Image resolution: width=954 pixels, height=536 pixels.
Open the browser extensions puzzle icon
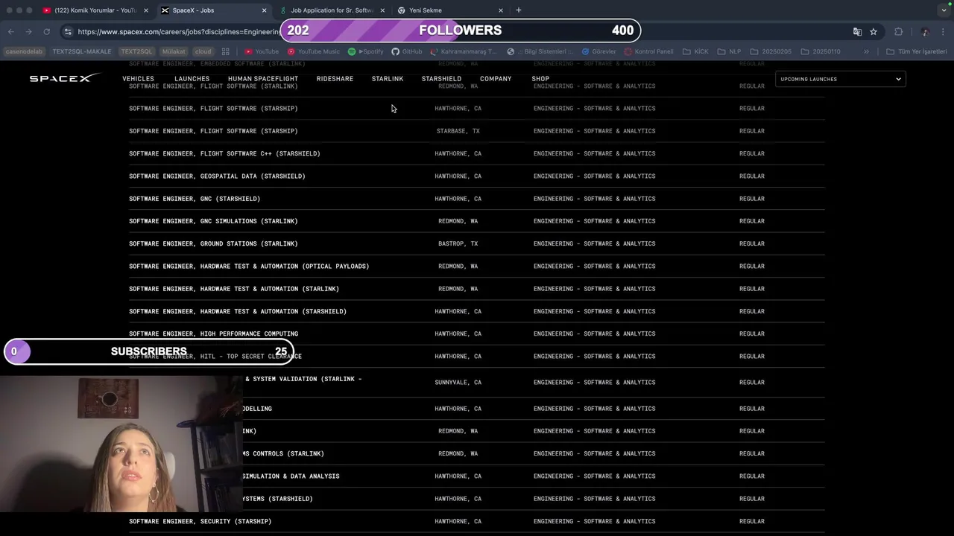click(x=898, y=31)
